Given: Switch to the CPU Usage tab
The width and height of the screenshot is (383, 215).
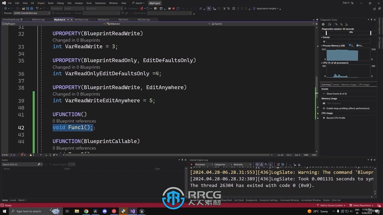Looking at the screenshot, I should (364, 85).
